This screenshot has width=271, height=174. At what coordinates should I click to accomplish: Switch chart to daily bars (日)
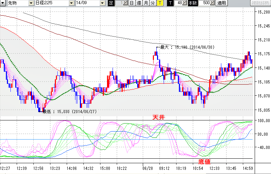[132, 3]
